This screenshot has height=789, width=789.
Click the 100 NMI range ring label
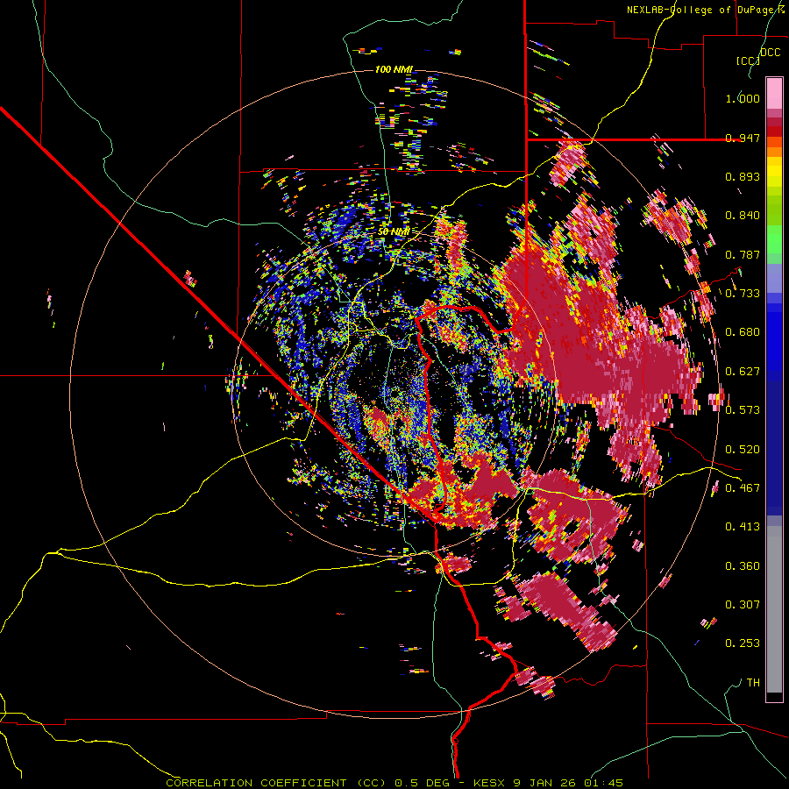click(394, 69)
